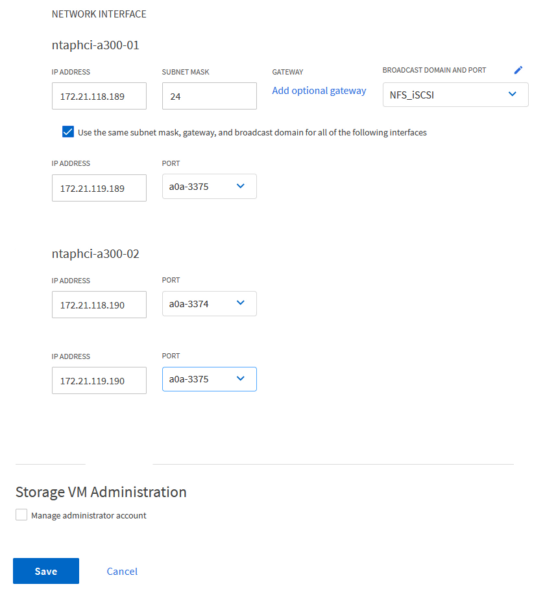This screenshot has height=593, width=545.
Task: Click the 172.21.118.190 IP address input
Action: click(x=99, y=305)
